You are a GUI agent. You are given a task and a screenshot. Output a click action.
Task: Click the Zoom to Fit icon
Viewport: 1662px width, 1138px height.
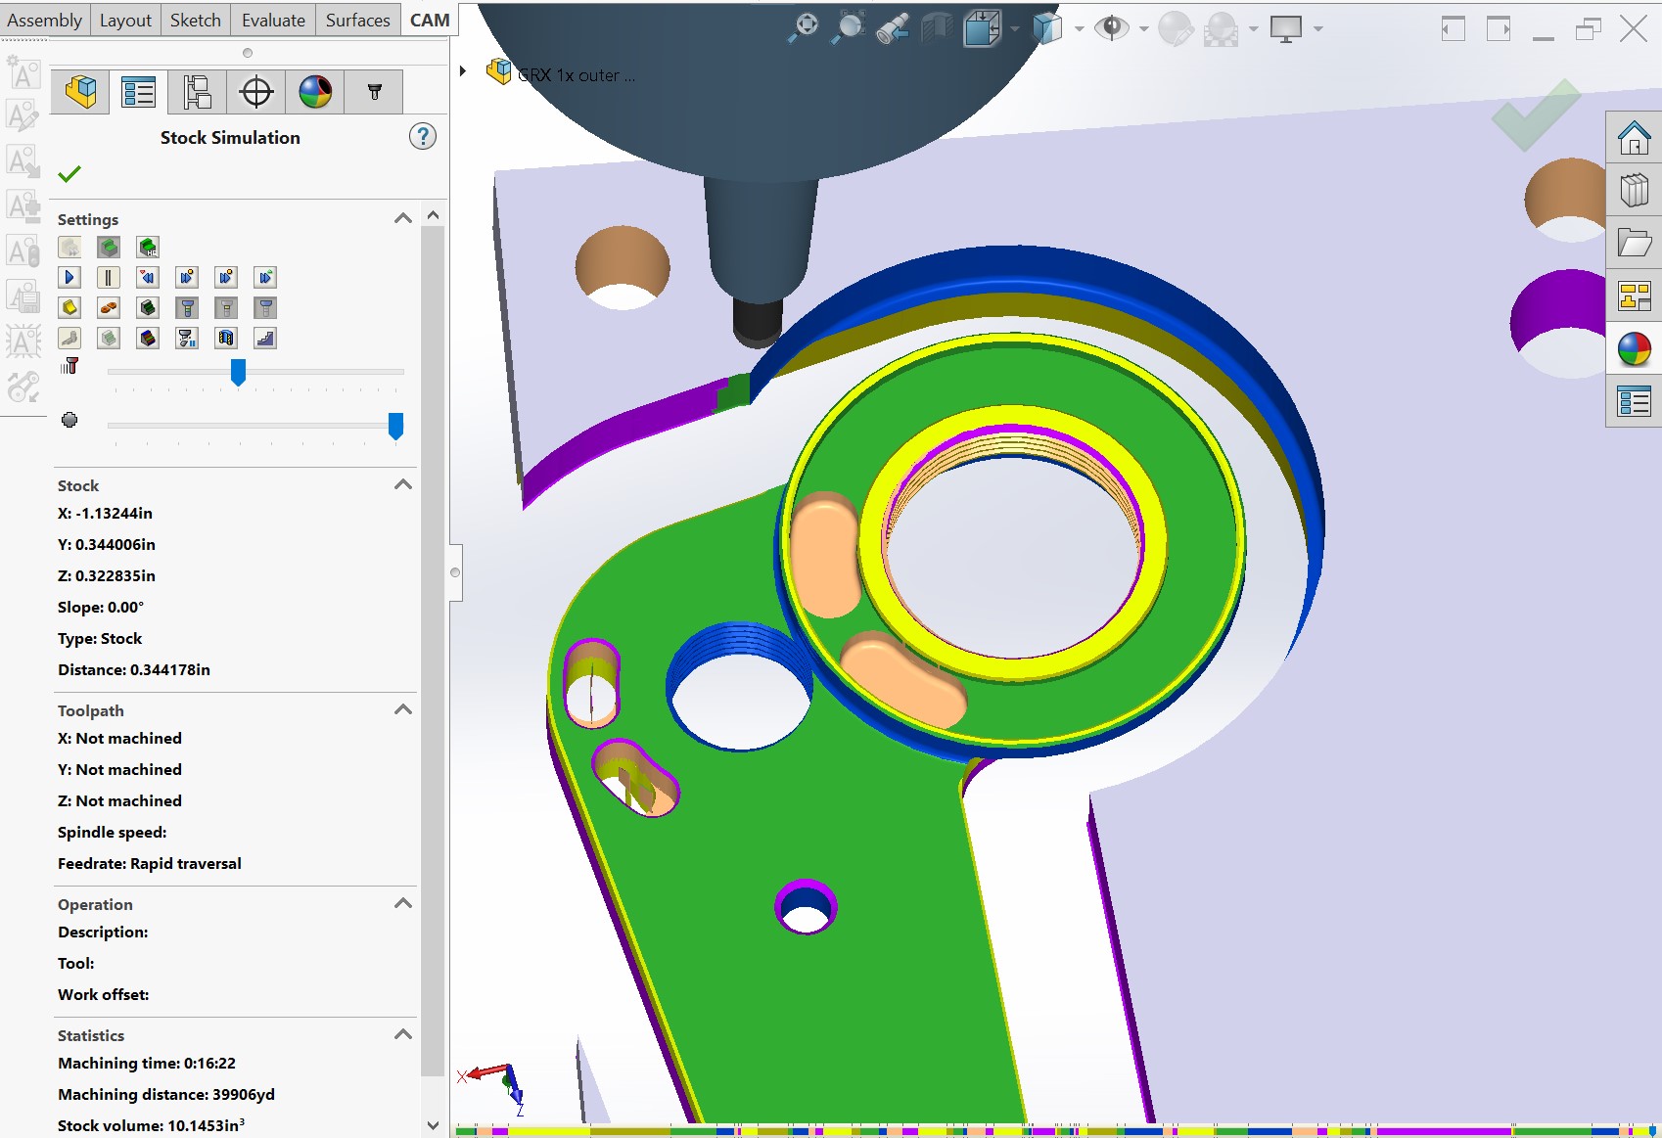[804, 28]
